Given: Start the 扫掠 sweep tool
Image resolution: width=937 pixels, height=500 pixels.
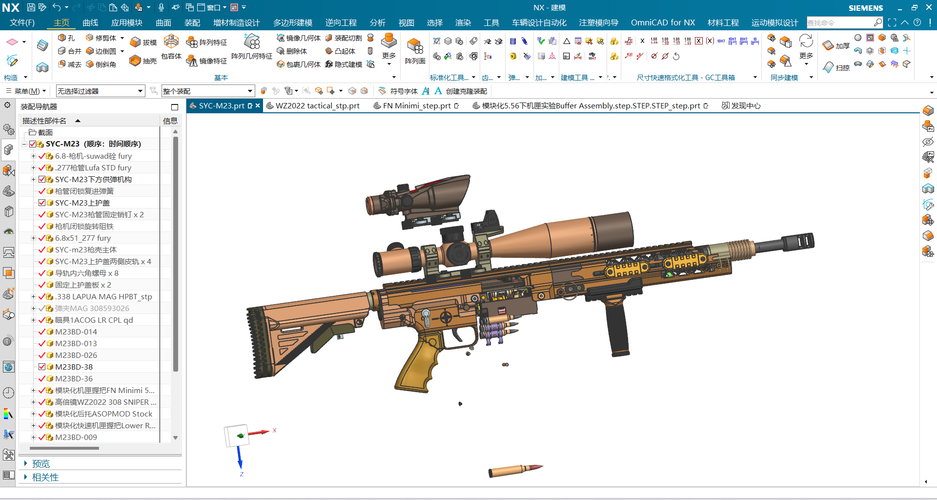Looking at the screenshot, I should click(x=836, y=67).
